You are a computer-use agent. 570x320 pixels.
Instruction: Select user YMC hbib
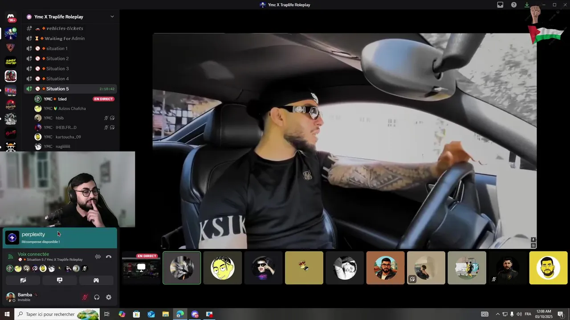74,118
